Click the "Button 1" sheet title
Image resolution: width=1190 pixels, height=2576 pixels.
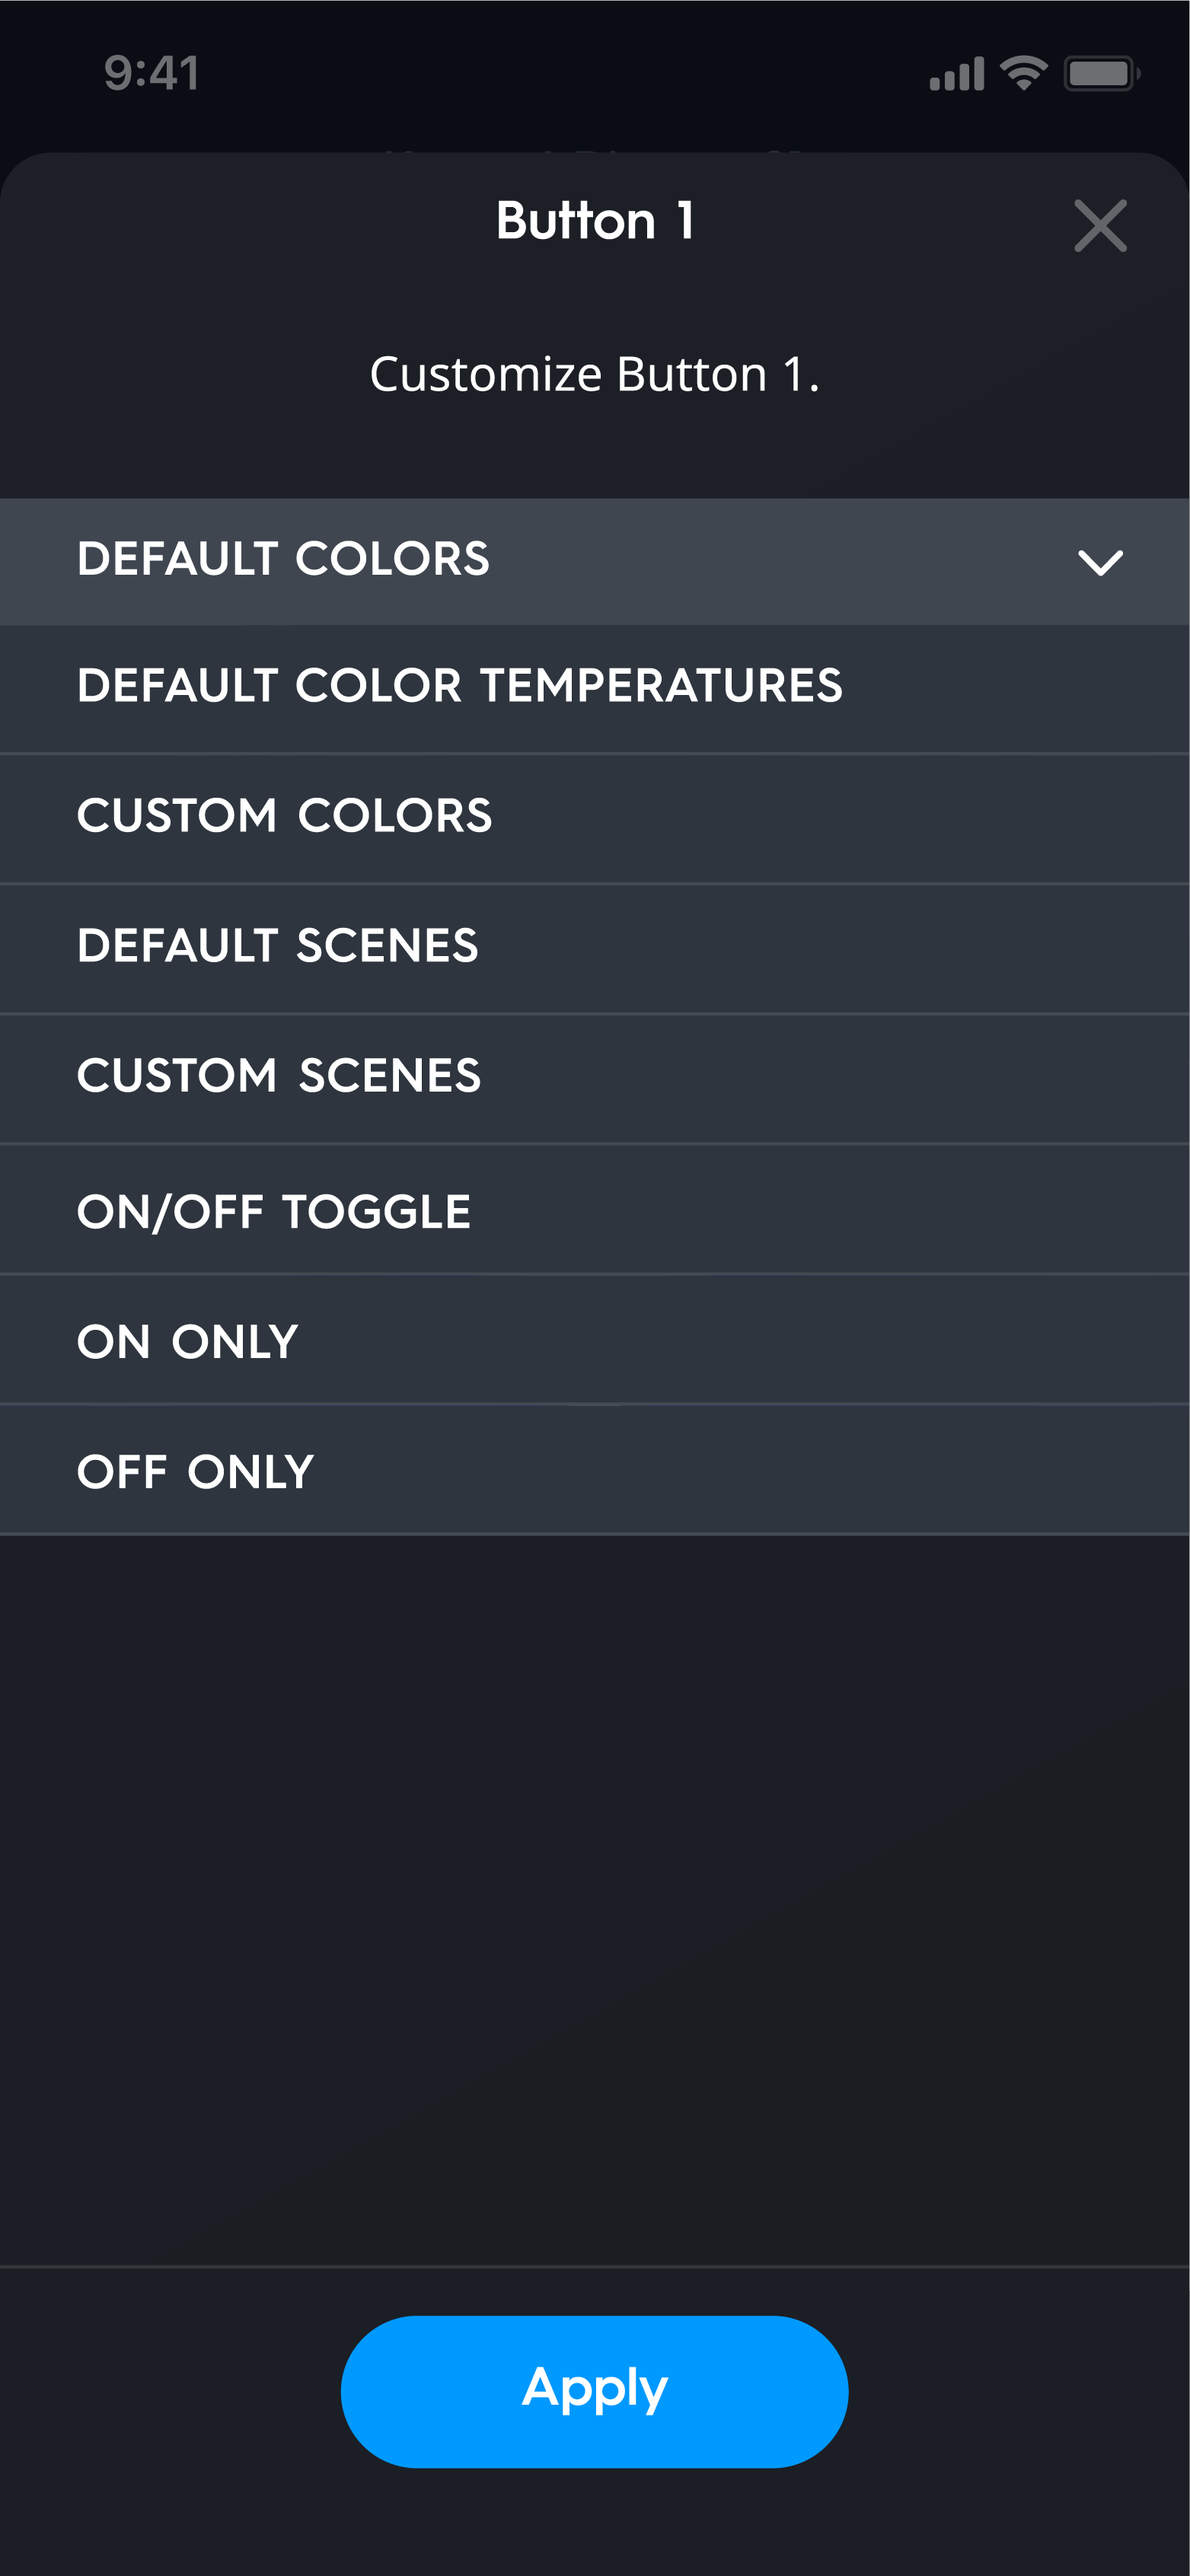coord(594,221)
